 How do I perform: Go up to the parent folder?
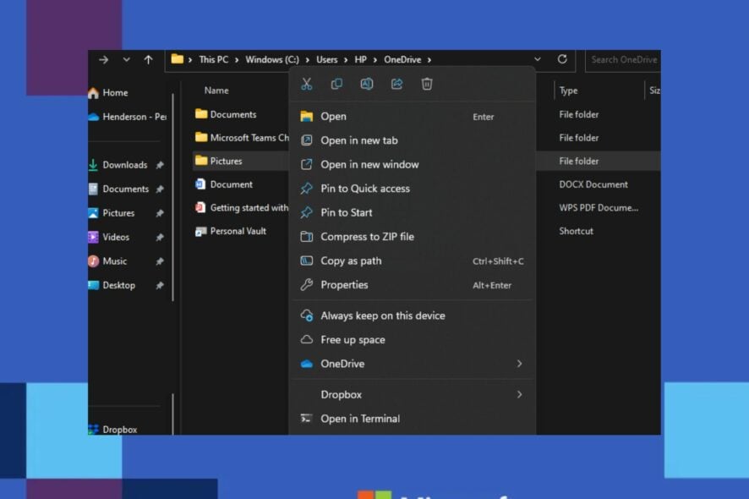pyautogui.click(x=148, y=59)
